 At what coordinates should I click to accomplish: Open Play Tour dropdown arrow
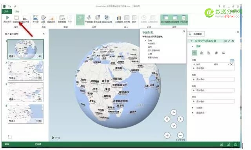click(x=7, y=23)
